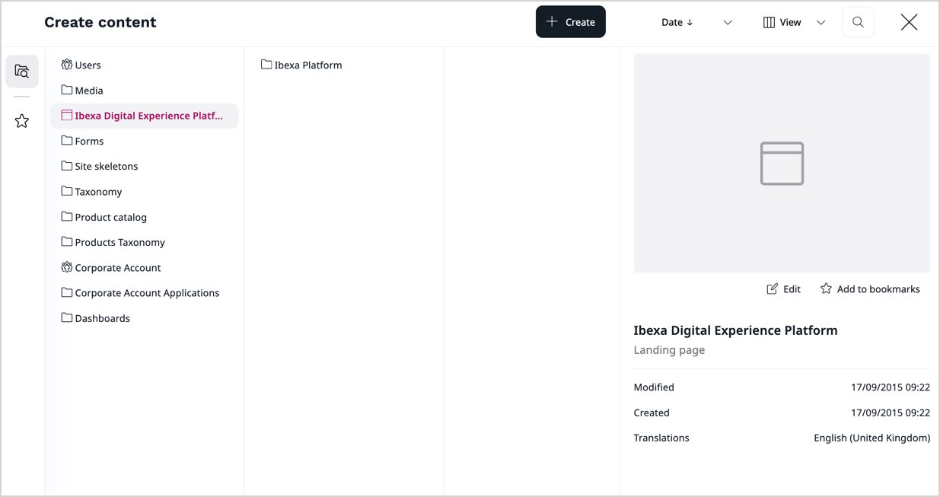Select the Taxonomy folder
The width and height of the screenshot is (940, 497).
[98, 191]
